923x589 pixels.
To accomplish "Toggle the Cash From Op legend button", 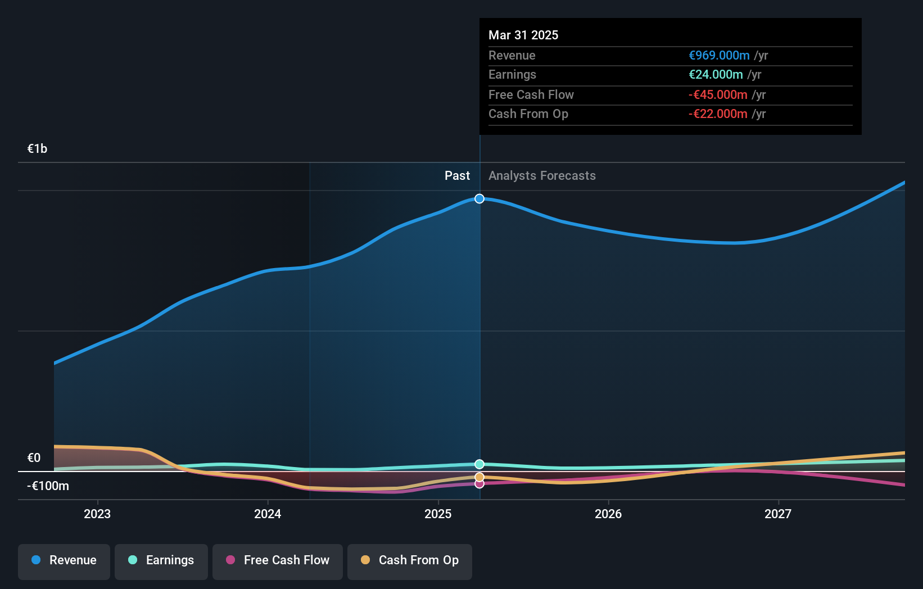I will point(410,561).
